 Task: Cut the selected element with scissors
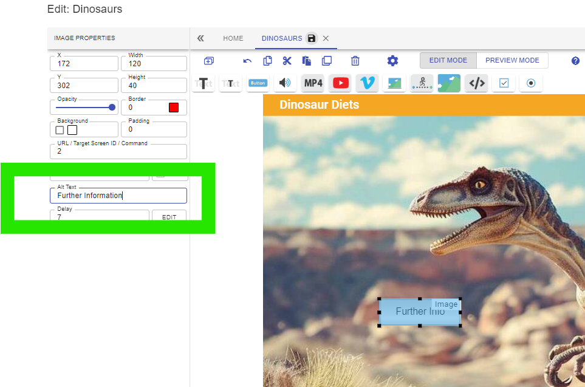[287, 61]
